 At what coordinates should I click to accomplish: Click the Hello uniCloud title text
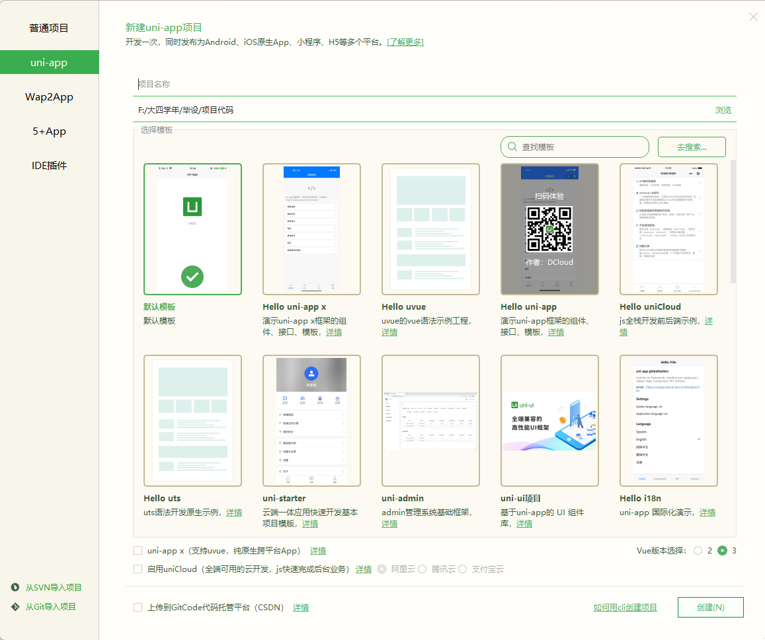pyautogui.click(x=650, y=306)
